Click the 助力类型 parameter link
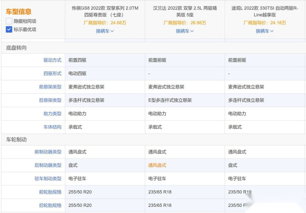Screen dimensions: 306x213 pyautogui.click(x=52, y=113)
